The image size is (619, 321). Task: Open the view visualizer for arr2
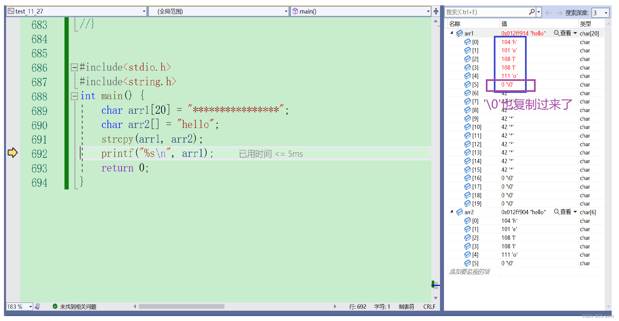563,212
